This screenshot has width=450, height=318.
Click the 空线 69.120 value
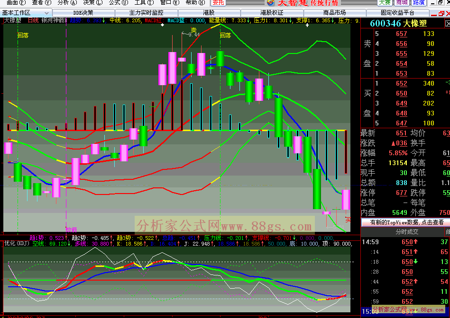(x=52, y=244)
